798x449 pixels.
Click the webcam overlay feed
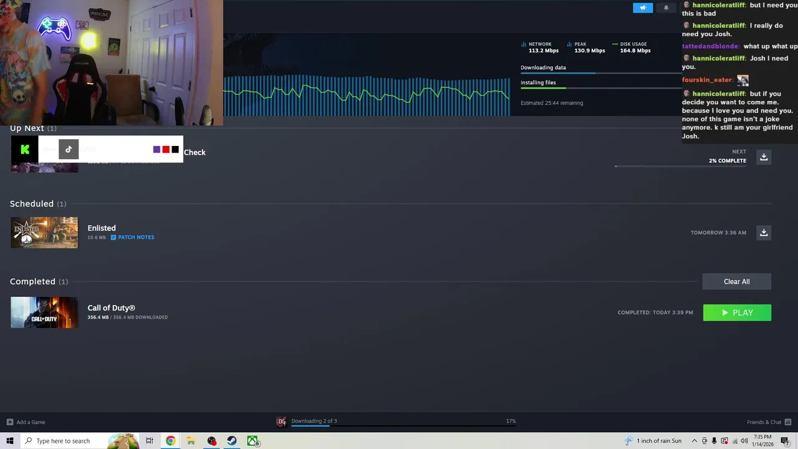(x=112, y=62)
